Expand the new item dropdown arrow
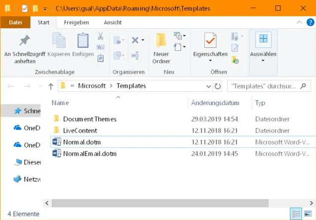 click(x=184, y=36)
